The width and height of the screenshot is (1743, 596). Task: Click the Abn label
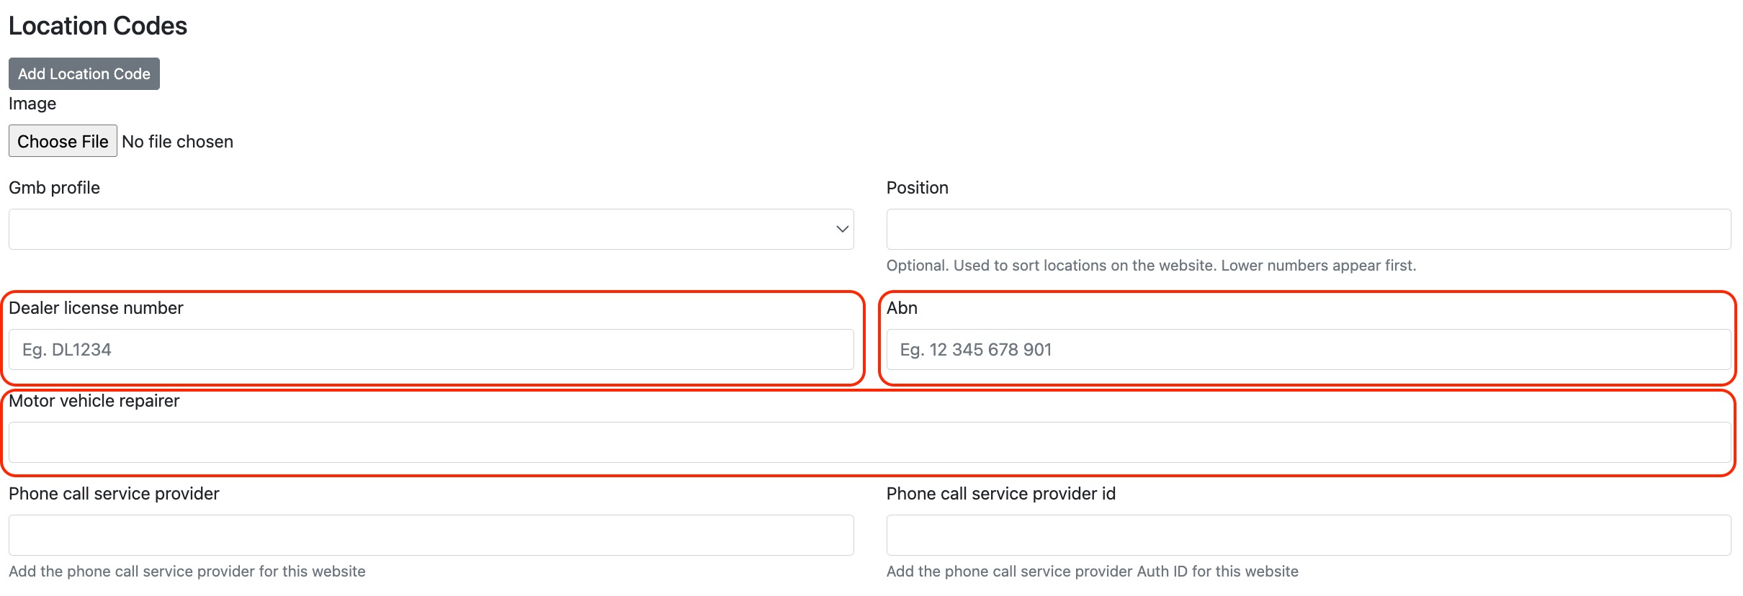tap(902, 308)
